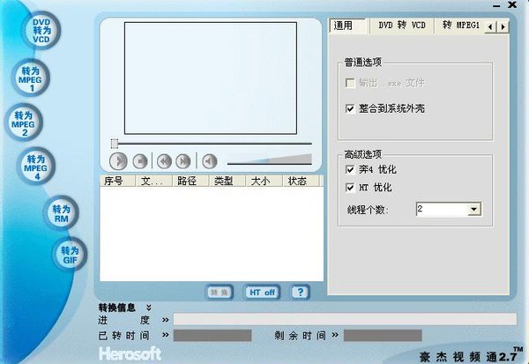Toggle the HT 优化 checkbox

pos(350,188)
